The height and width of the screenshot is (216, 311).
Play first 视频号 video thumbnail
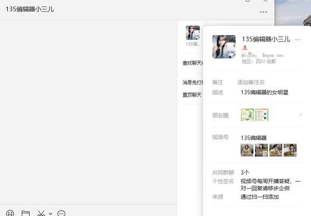(x=247, y=150)
